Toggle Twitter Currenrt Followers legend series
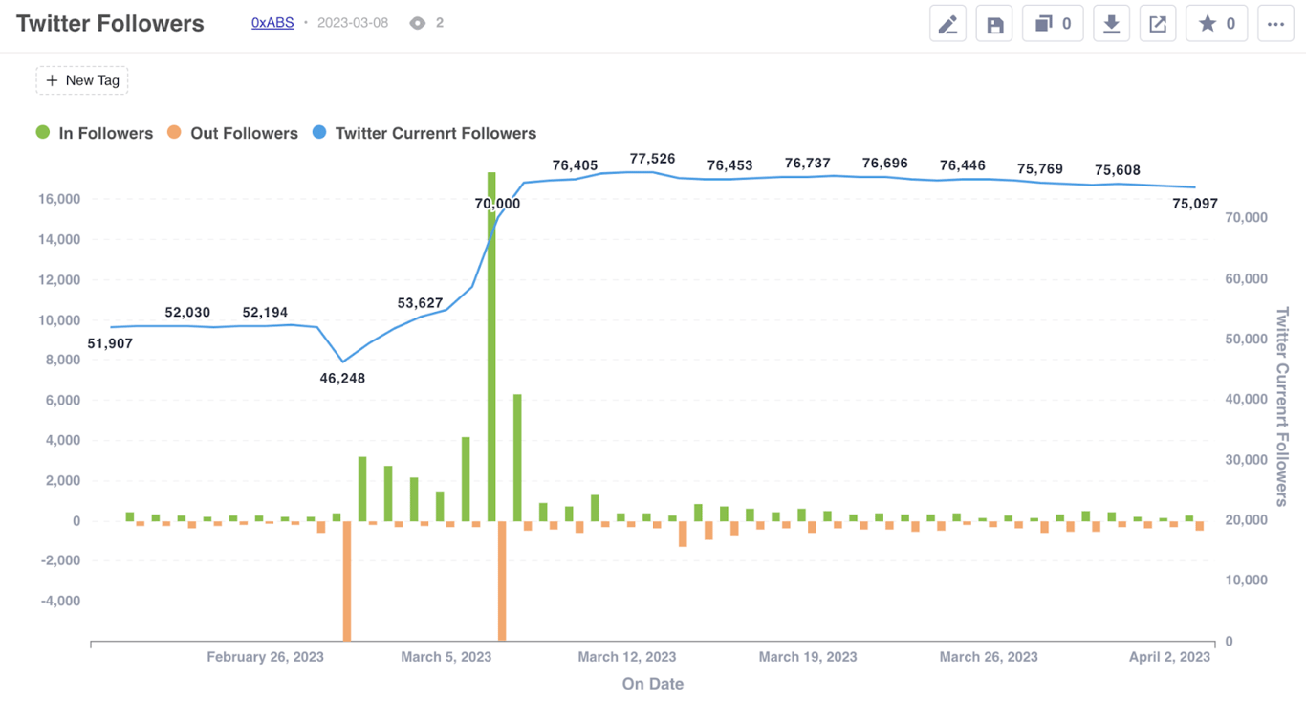 coord(424,133)
